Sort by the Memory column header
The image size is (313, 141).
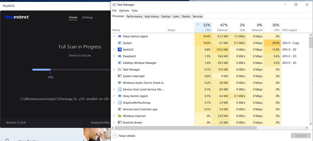tap(221, 28)
